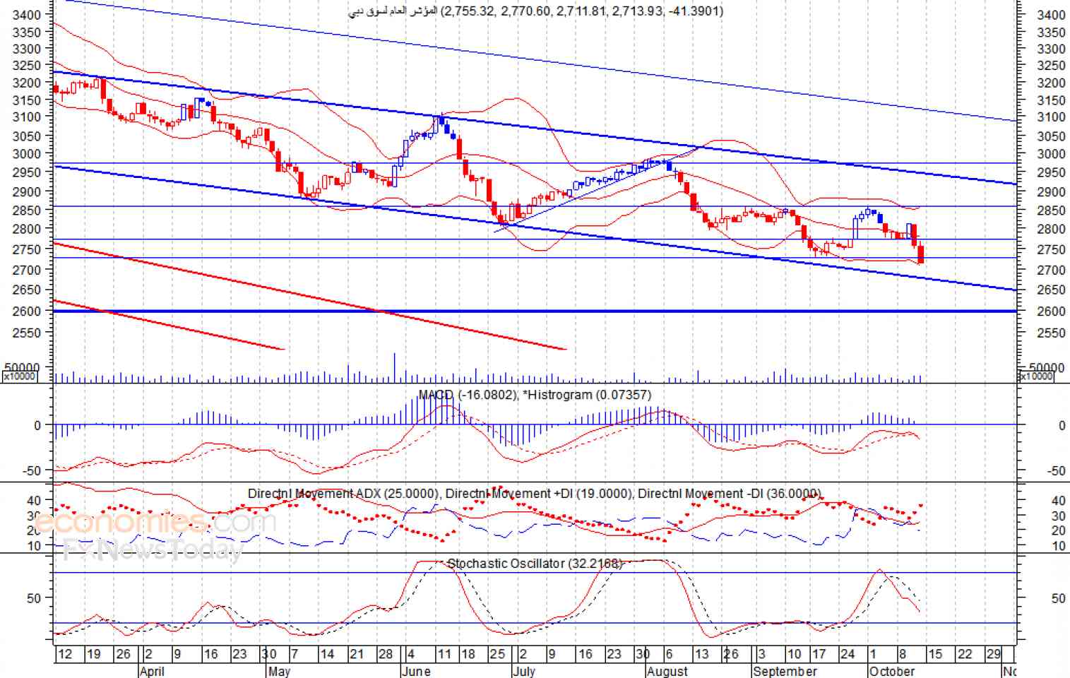Click the x10000 volume scale box on right
Viewport: 1070px width, 678px height.
tap(1036, 376)
